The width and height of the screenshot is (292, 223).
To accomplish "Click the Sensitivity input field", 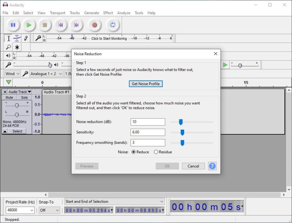I will pyautogui.click(x=148, y=132).
